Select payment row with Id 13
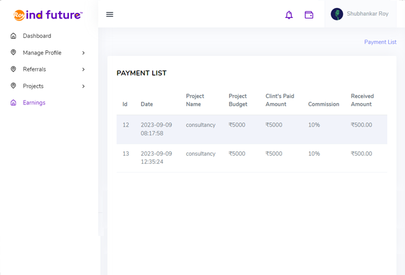The height and width of the screenshot is (275, 405). point(252,158)
